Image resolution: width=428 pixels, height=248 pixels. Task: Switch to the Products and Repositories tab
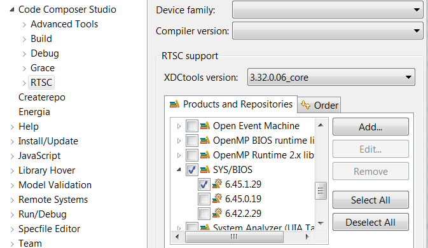pyautogui.click(x=231, y=104)
